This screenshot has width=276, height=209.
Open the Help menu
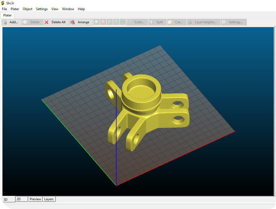(x=81, y=9)
